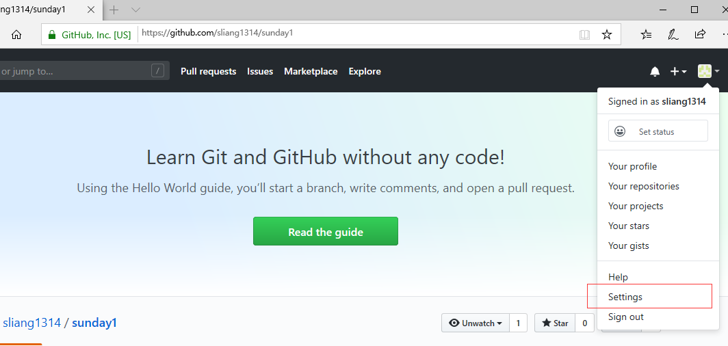Image resolution: width=728 pixels, height=346 pixels.
Task: Click the add notes pen icon
Action: click(x=673, y=35)
